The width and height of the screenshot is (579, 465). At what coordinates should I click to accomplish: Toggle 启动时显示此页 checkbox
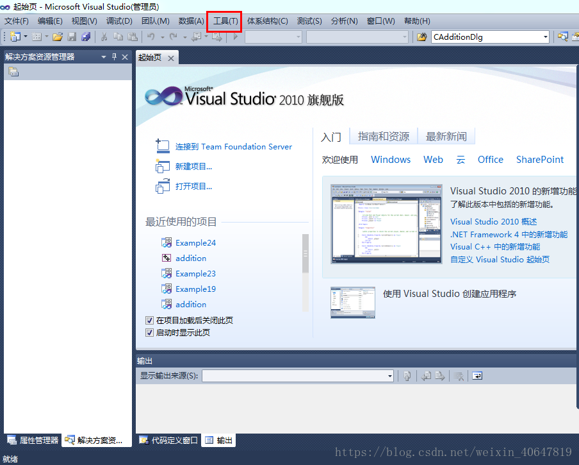[x=149, y=333]
